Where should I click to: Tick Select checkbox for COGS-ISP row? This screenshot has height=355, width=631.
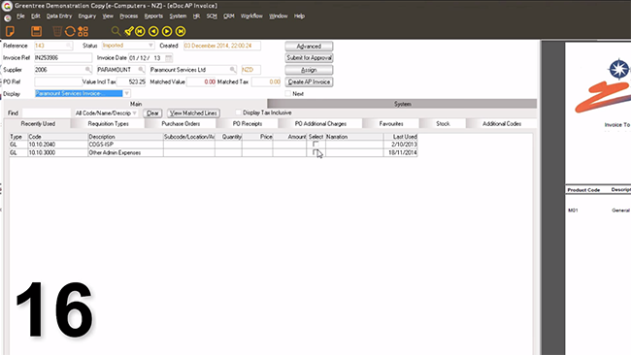pyautogui.click(x=315, y=144)
